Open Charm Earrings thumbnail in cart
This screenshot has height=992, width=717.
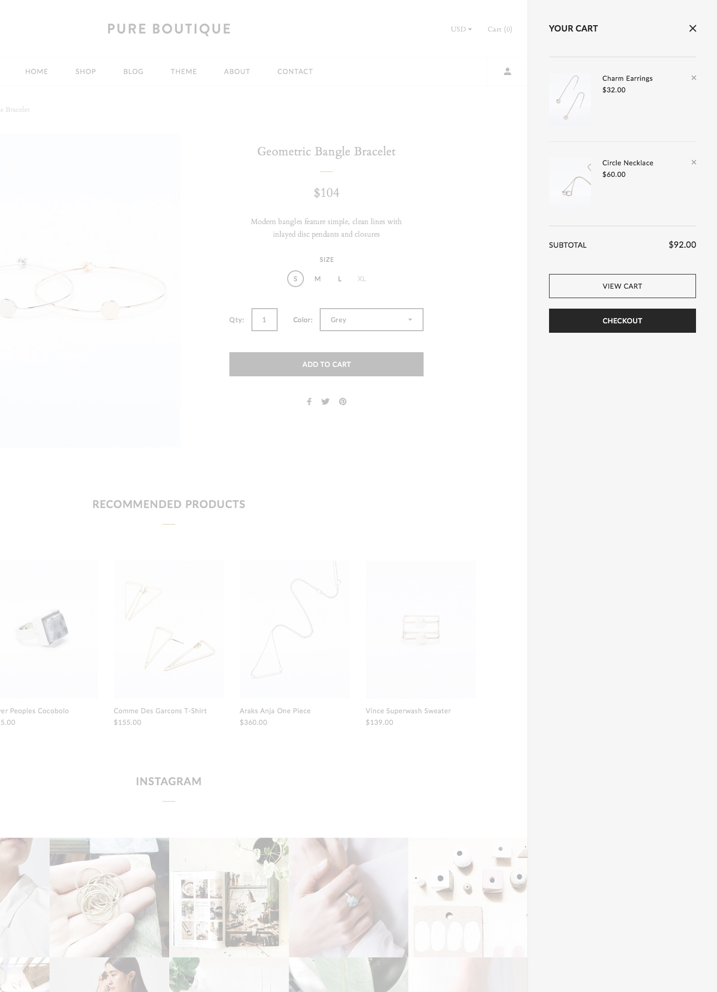click(570, 99)
